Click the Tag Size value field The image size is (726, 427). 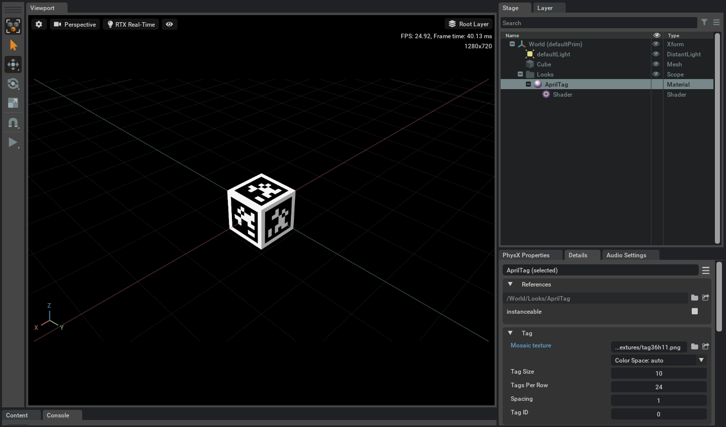658,373
